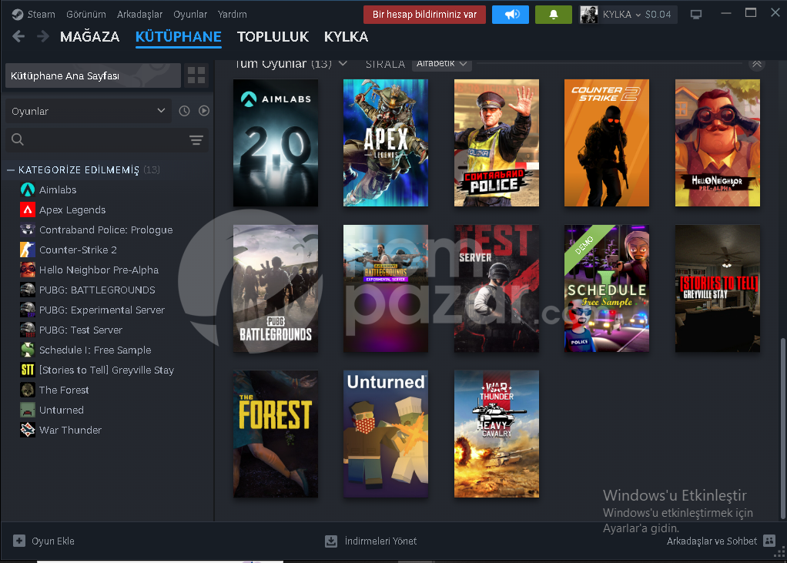Open the Unturned cover

[x=386, y=434]
